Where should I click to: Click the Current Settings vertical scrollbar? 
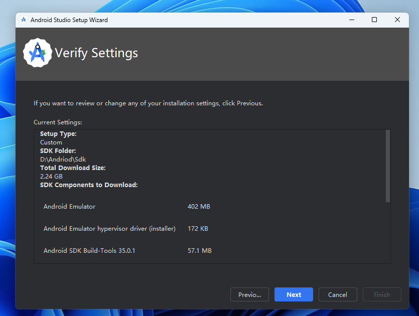pyautogui.click(x=388, y=166)
